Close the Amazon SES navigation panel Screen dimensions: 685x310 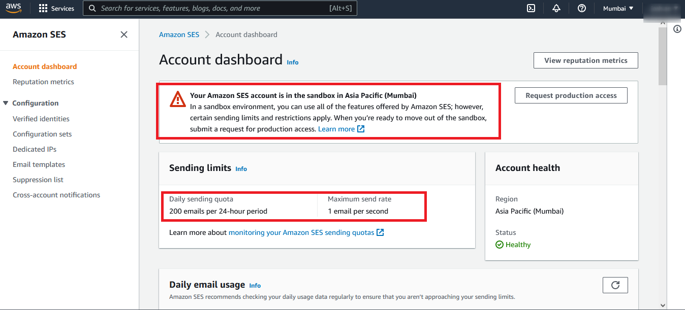point(123,35)
